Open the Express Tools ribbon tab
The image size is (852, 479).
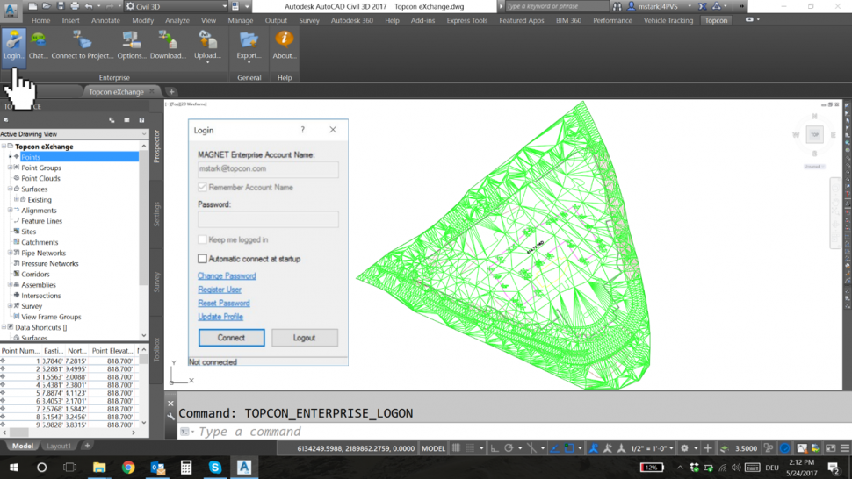click(466, 20)
